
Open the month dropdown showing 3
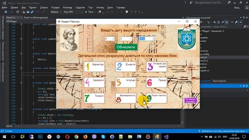[x=126, y=39]
